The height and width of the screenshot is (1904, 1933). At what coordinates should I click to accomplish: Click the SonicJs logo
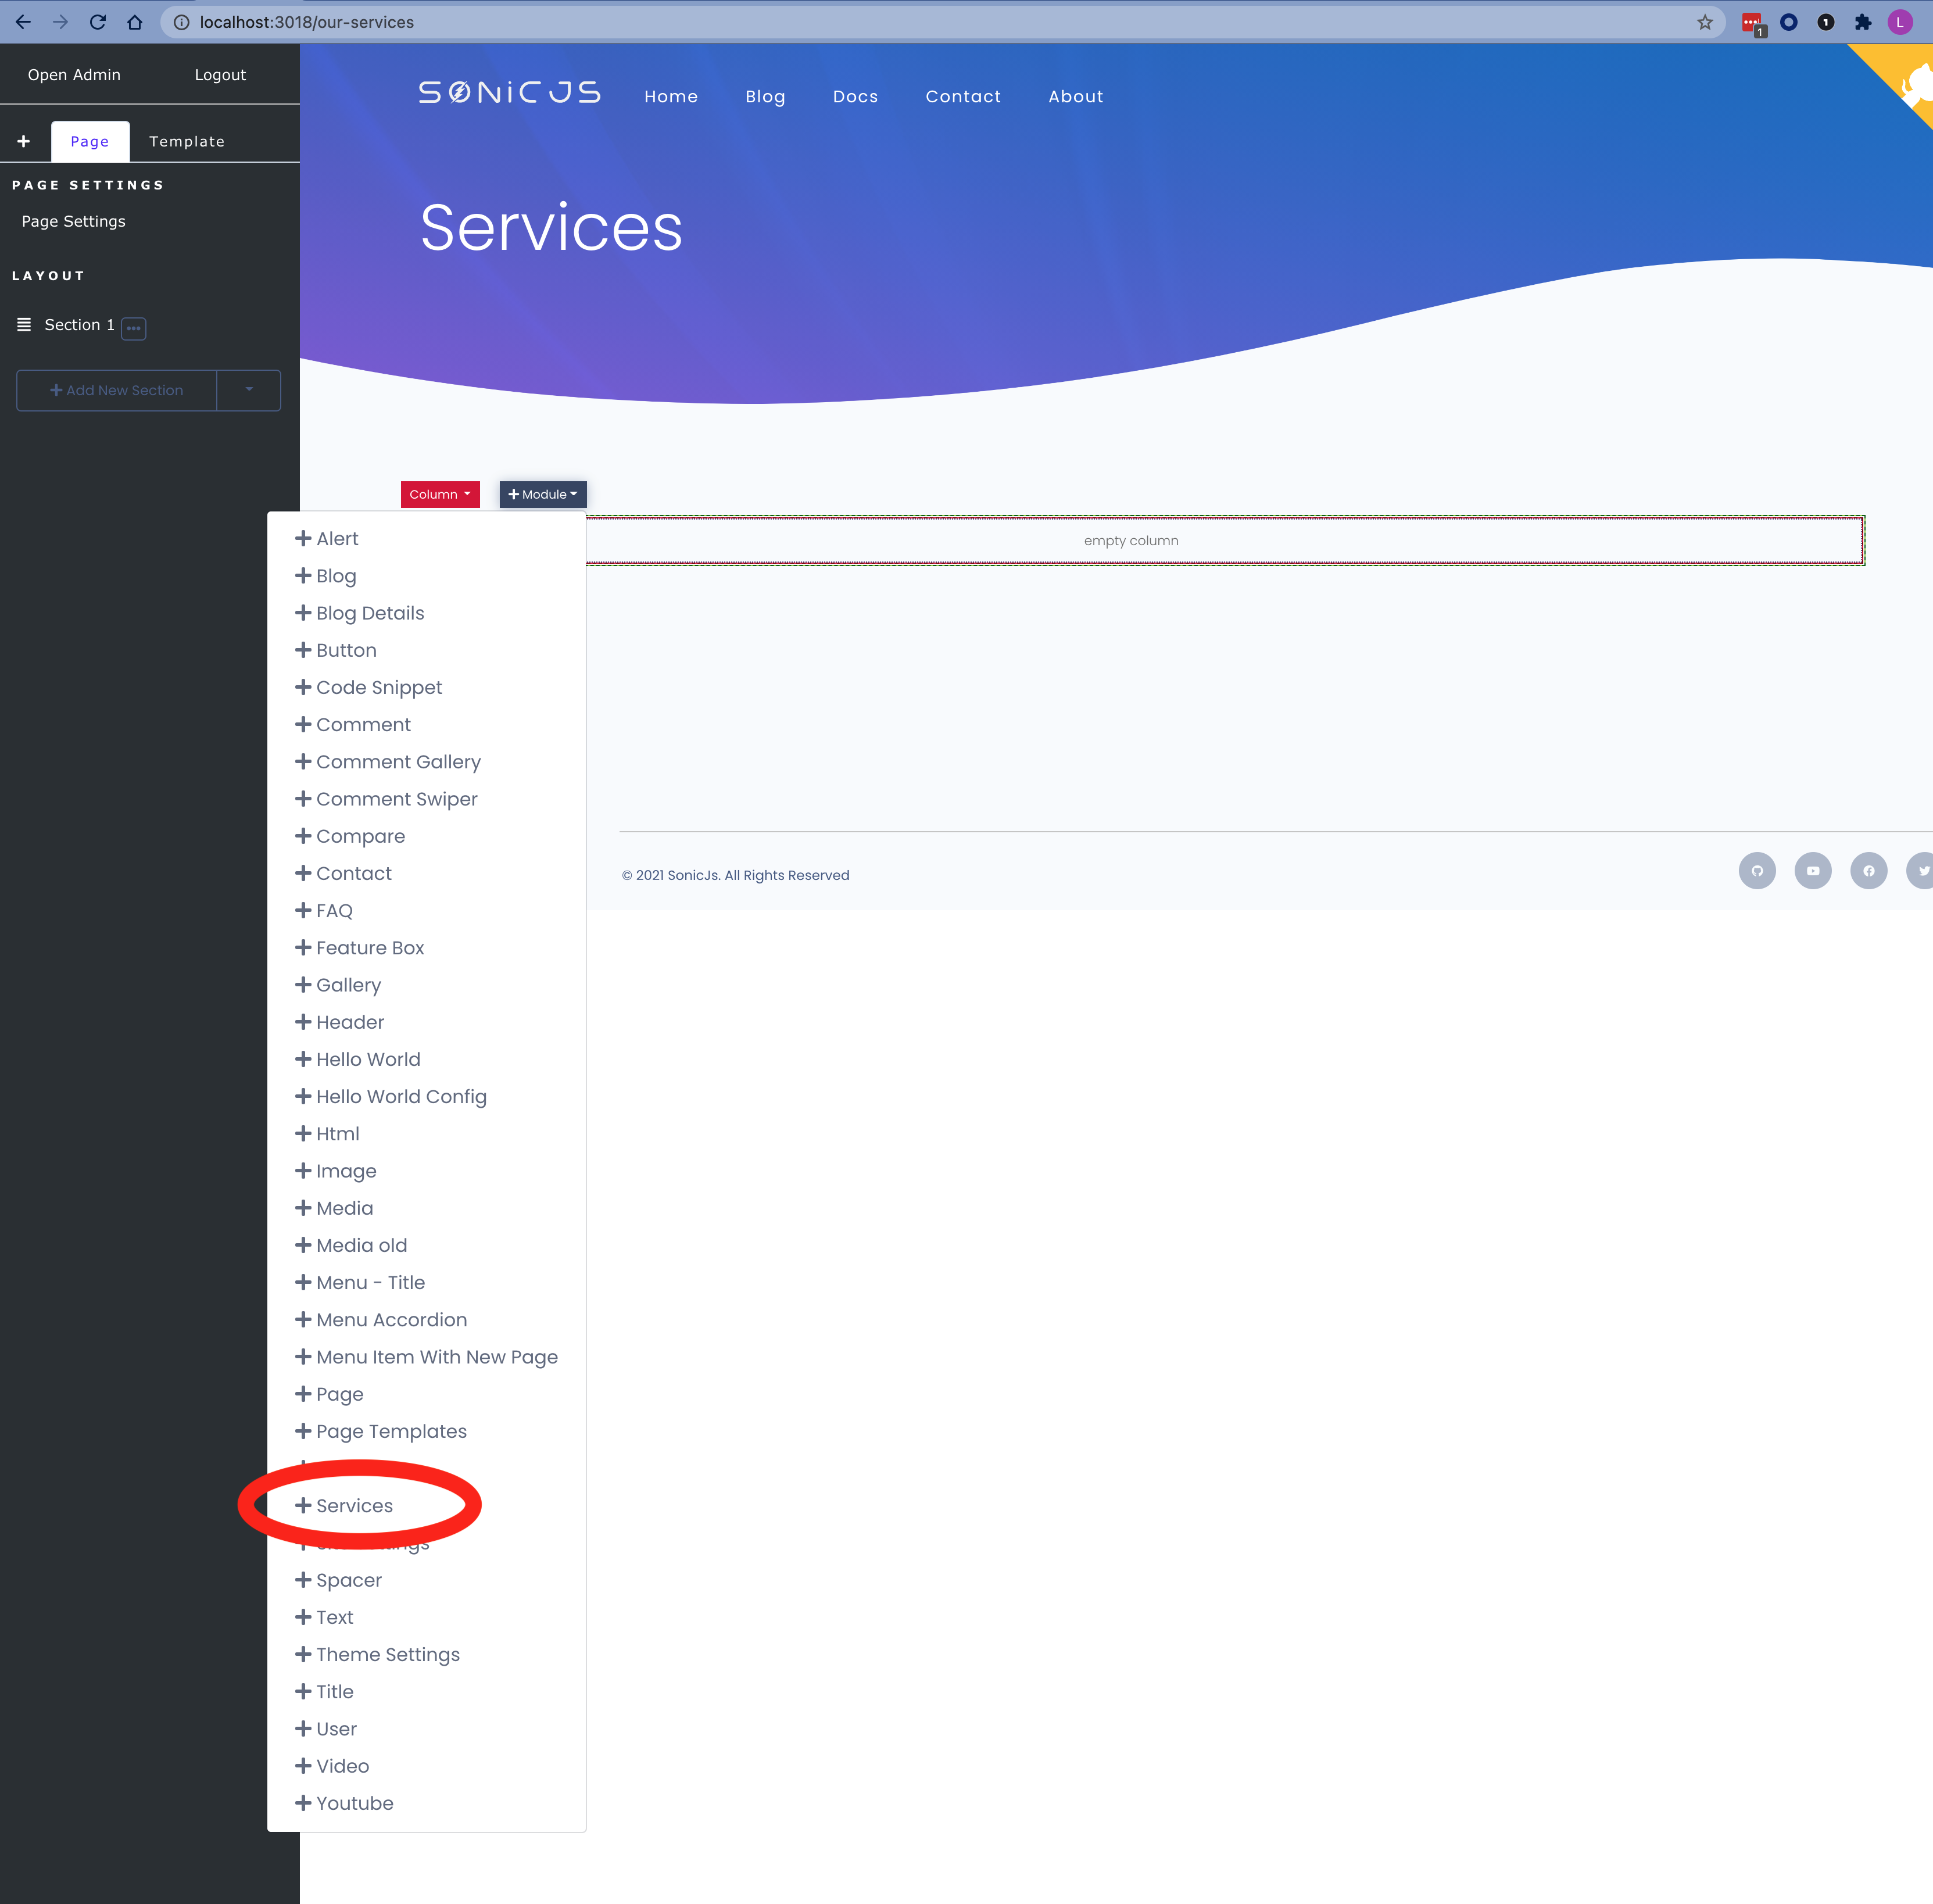coord(510,93)
